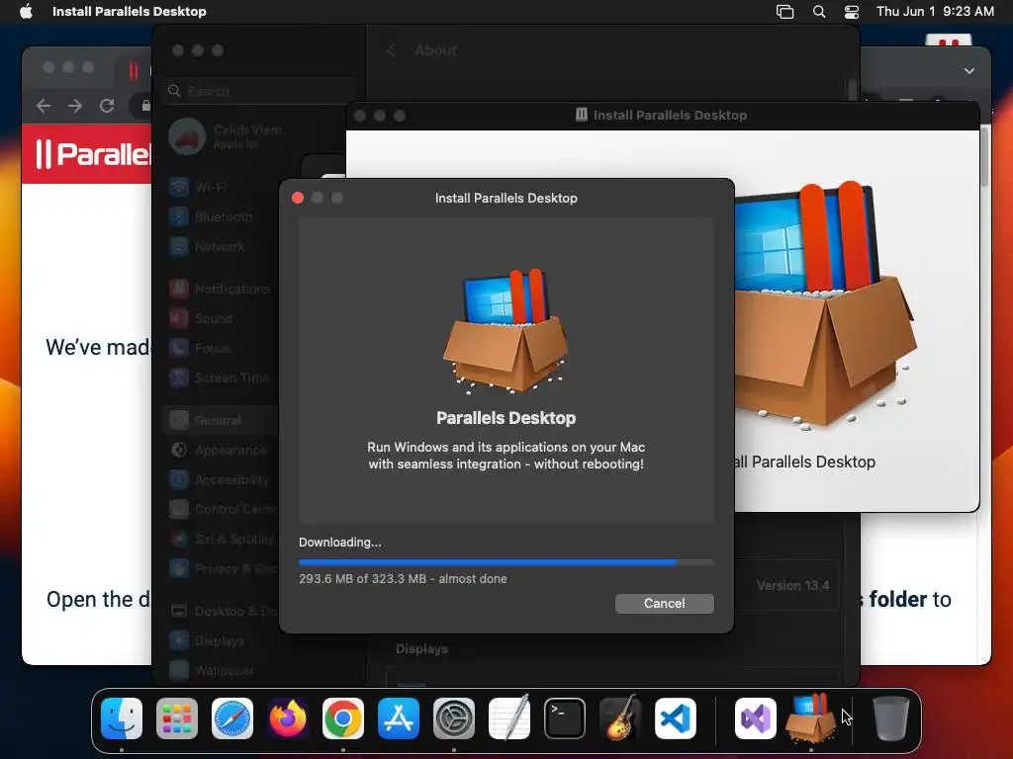This screenshot has width=1013, height=759.
Task: Click the Parallels installer Dock icon
Action: 811,718
